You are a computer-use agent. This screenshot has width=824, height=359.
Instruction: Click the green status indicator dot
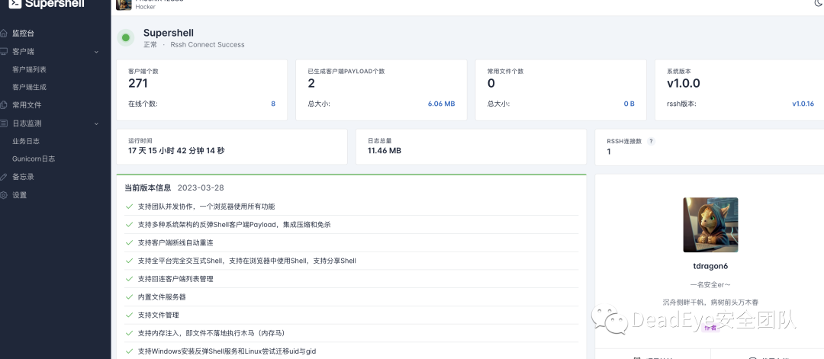tap(126, 38)
